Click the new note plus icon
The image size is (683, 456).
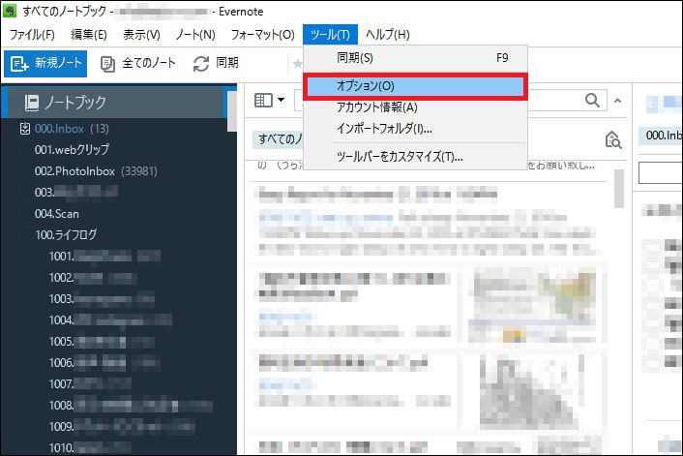18,64
